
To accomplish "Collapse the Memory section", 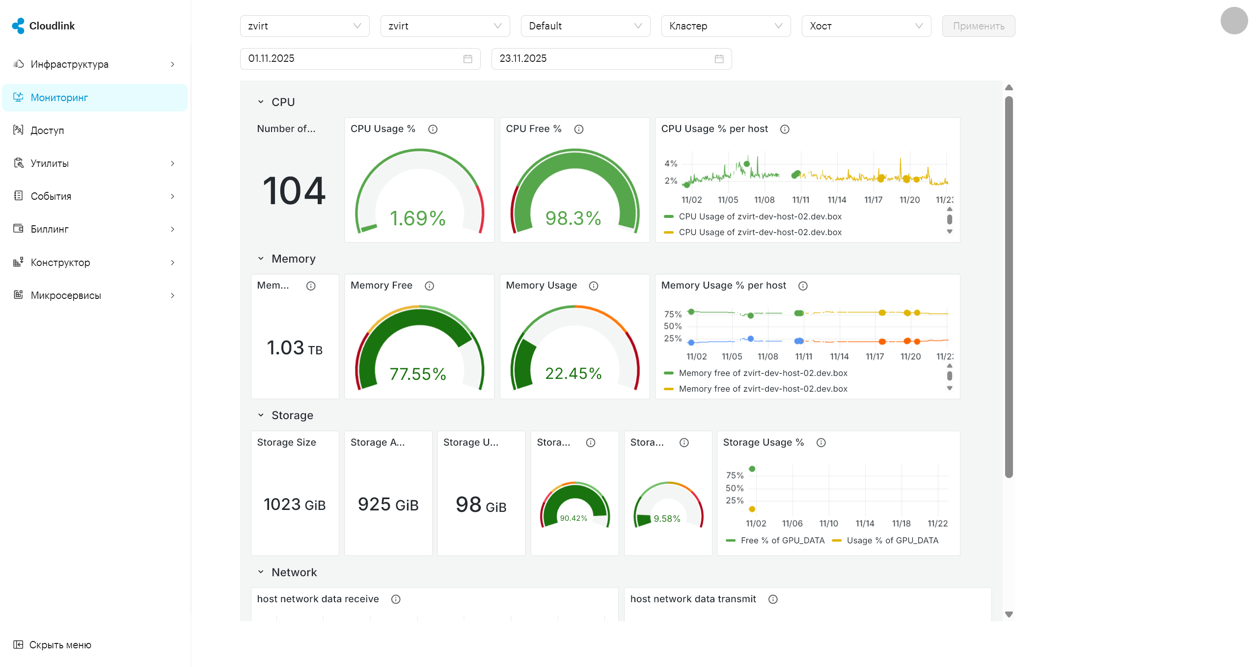I will tap(261, 259).
